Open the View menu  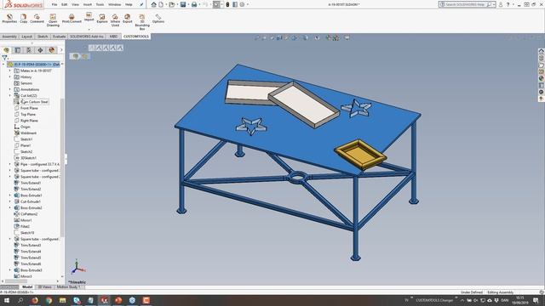pyautogui.click(x=75, y=4)
